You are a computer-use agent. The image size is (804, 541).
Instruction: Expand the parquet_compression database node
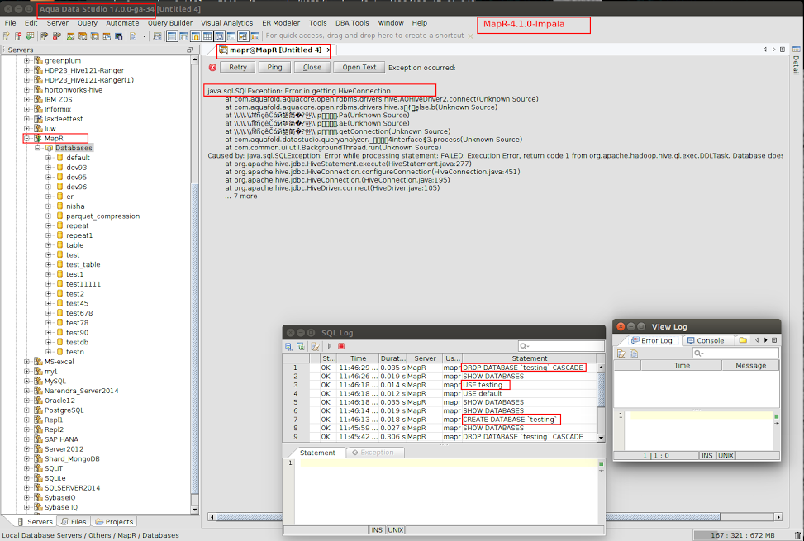pyautogui.click(x=48, y=216)
